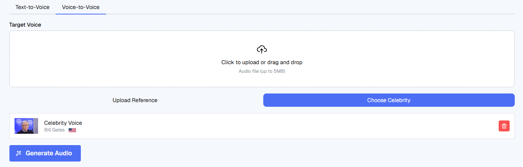Select the Choose Celebrity option
The image size is (523, 167).
point(389,100)
